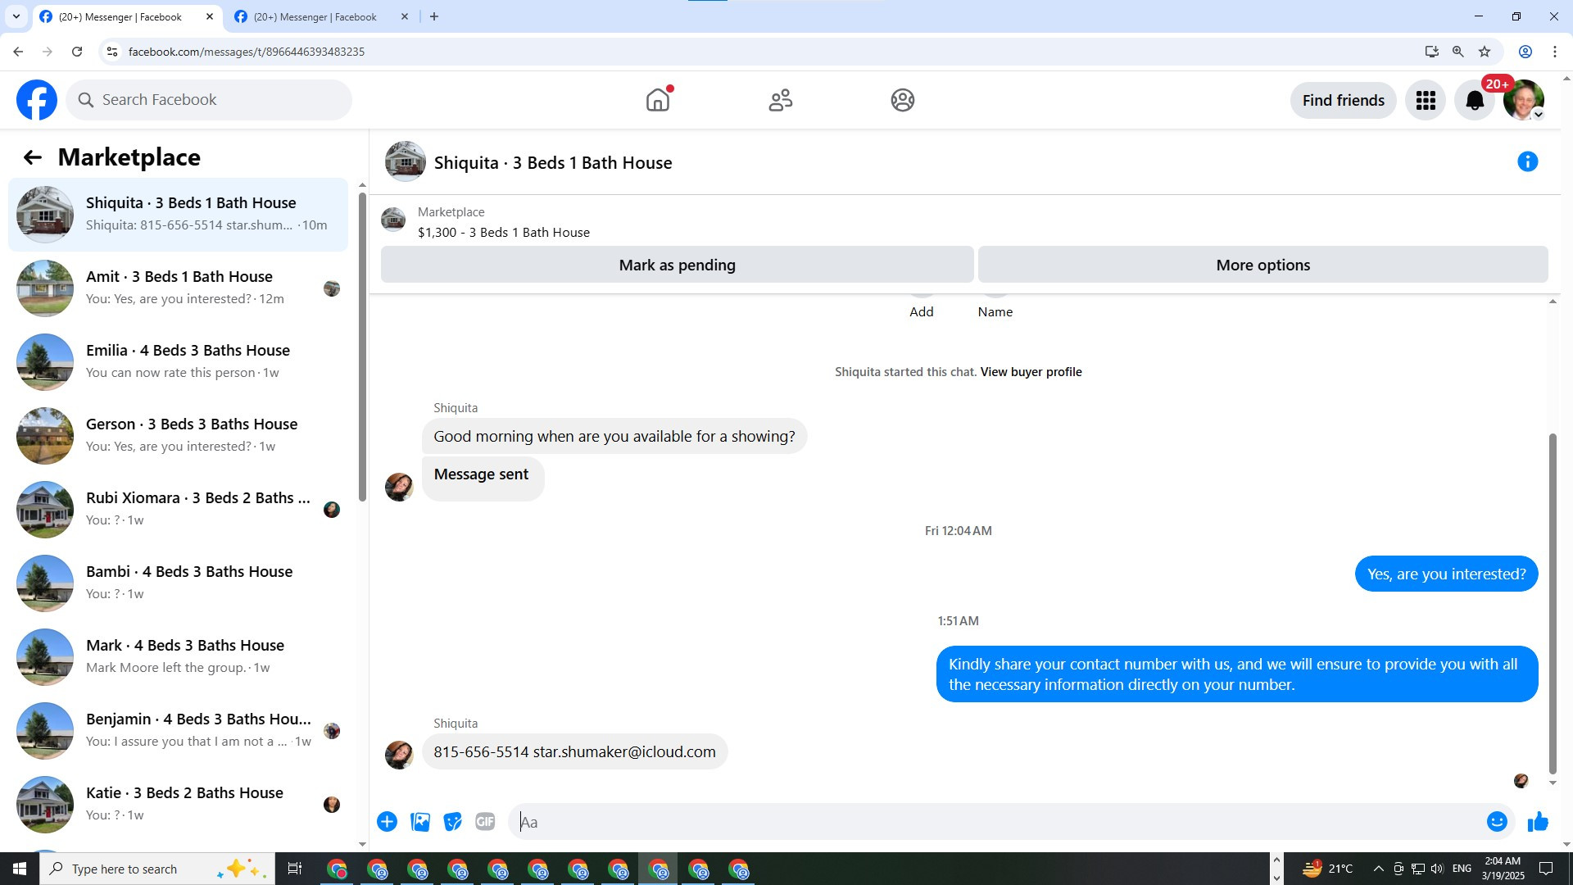Click the message text field
This screenshot has height=885, width=1573.
[995, 822]
